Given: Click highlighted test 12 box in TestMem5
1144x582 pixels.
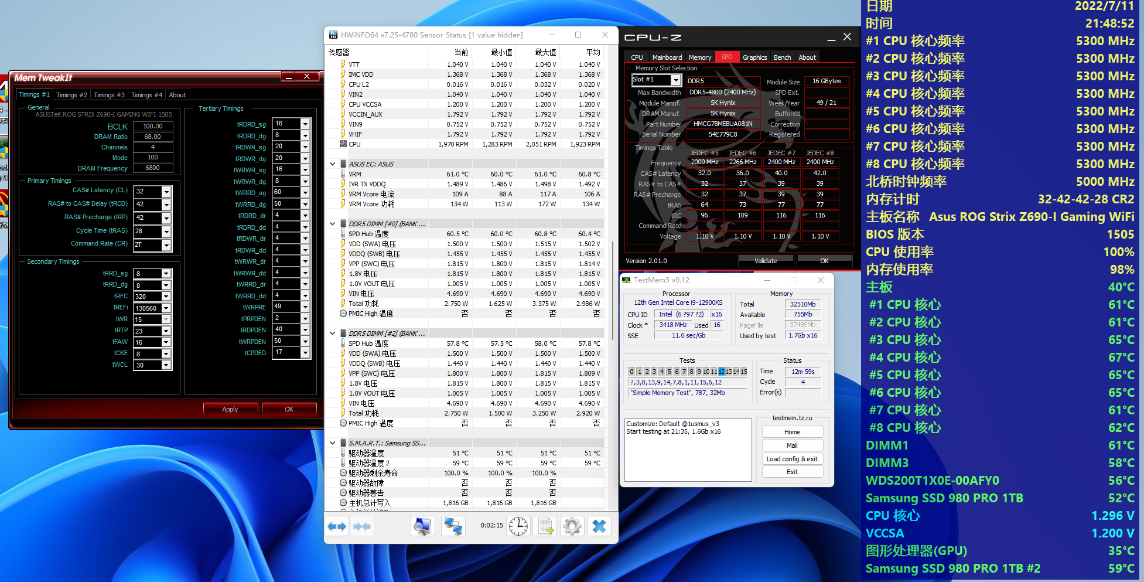Looking at the screenshot, I should (x=721, y=372).
